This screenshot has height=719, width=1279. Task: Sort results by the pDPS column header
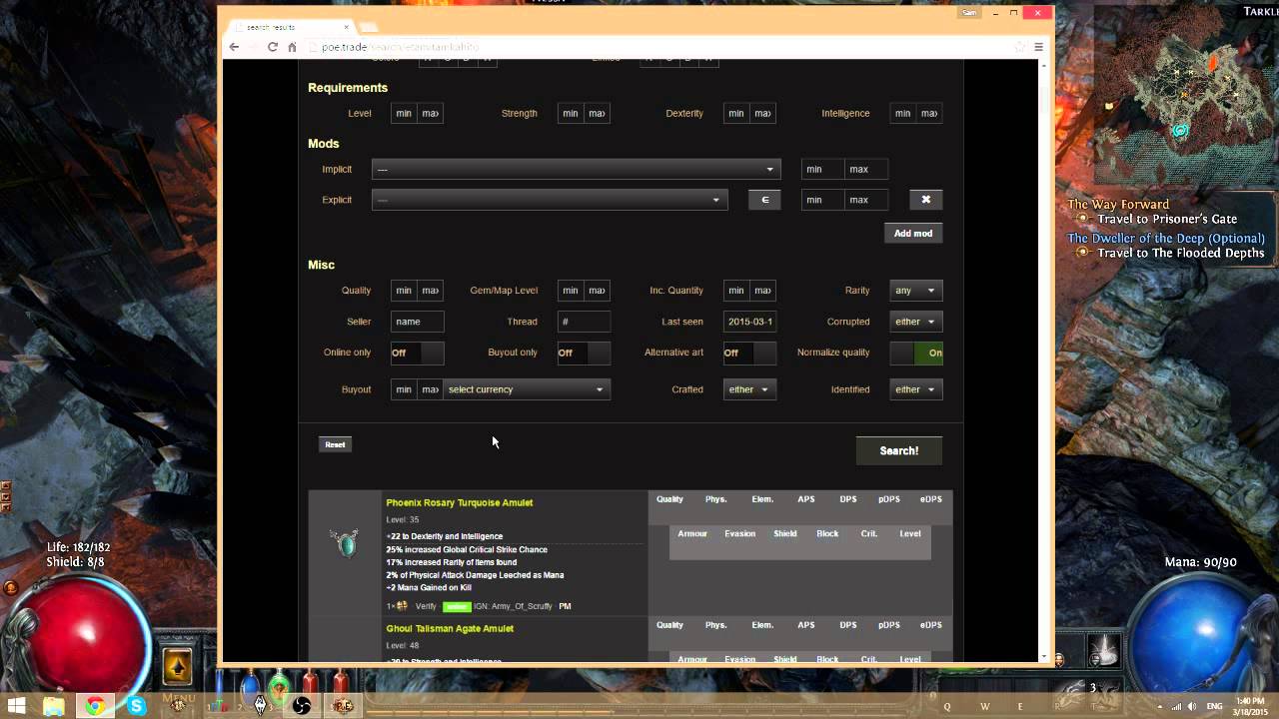[889, 499]
